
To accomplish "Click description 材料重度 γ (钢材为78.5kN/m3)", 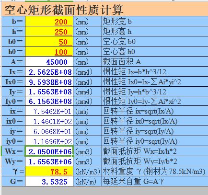I will (154, 172).
